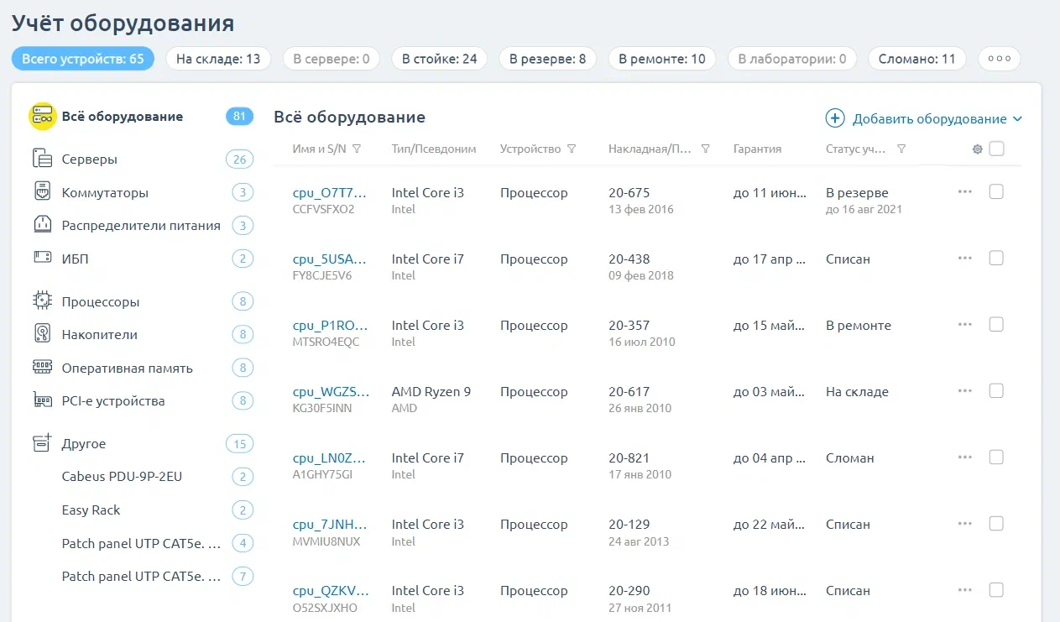Click the PCI-e устройства card icon

coord(42,400)
